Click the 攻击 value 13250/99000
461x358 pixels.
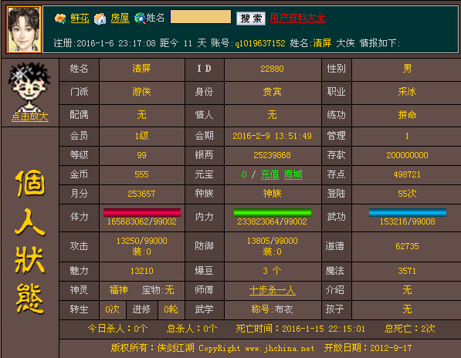pos(142,241)
